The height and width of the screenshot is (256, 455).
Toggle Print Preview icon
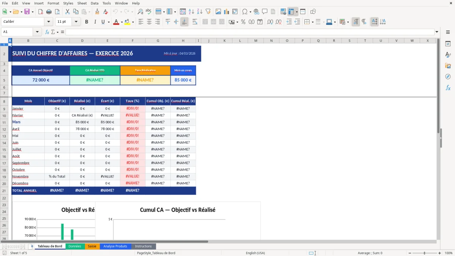(57, 12)
